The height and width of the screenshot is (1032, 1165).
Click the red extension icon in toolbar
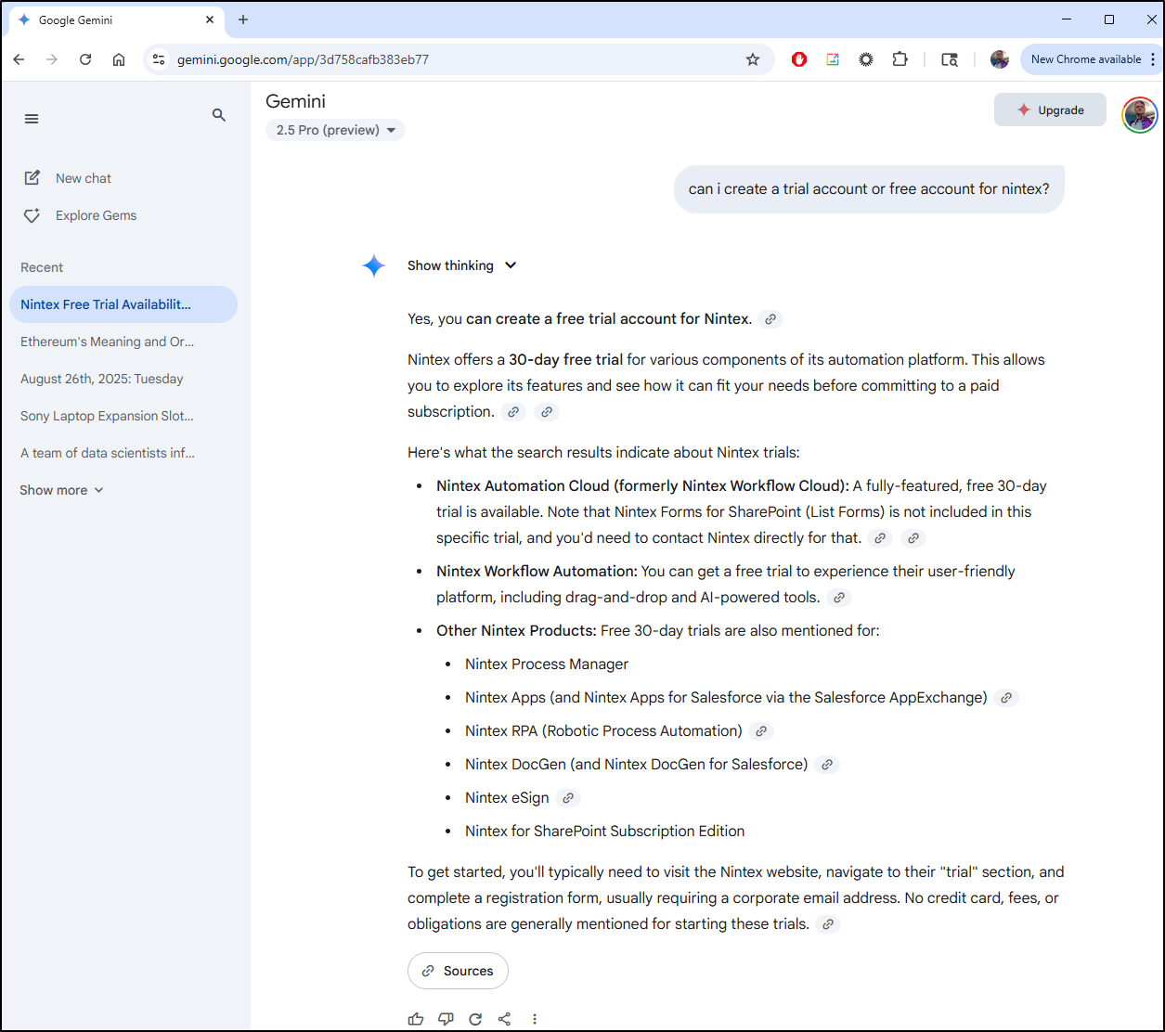(x=799, y=59)
